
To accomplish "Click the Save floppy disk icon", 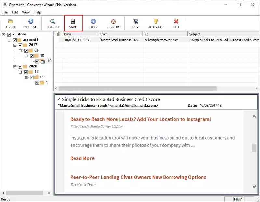I will [73, 23].
